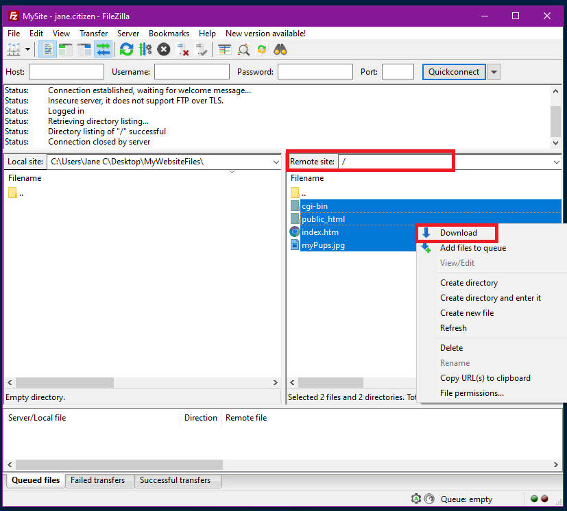Toggle the local directory tree view
The image size is (567, 511).
click(x=64, y=49)
